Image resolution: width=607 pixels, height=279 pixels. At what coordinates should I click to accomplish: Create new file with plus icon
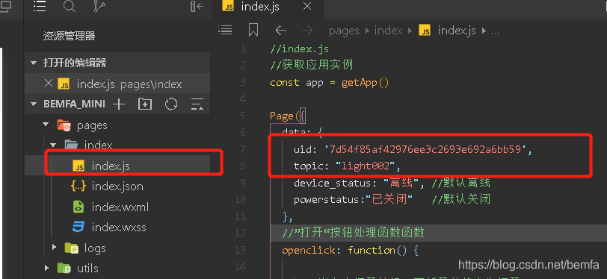[x=118, y=104]
